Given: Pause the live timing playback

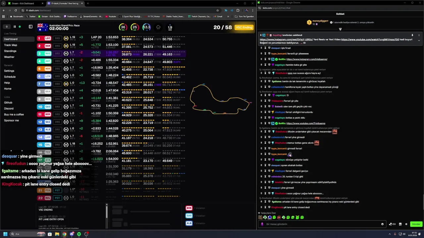Looking at the screenshot, I should 15,27.
